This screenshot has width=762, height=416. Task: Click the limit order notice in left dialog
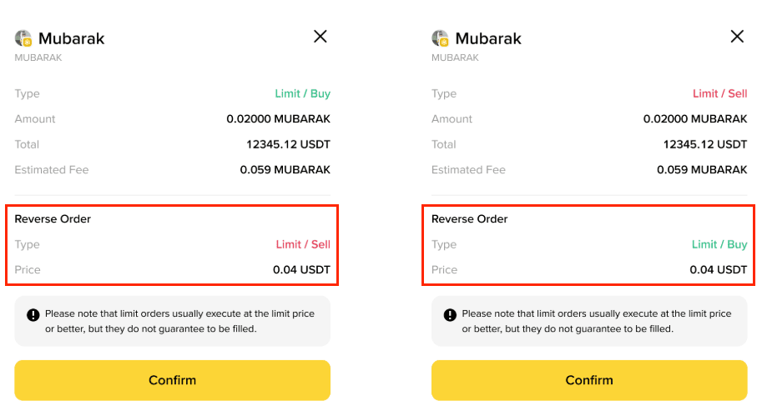[x=173, y=321]
